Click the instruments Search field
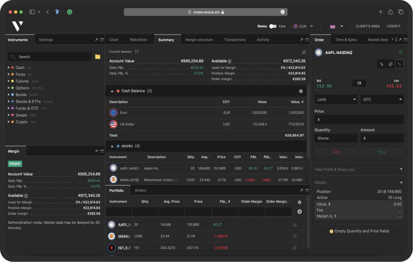Image resolution: width=413 pixels, height=262 pixels. pyautogui.click(x=50, y=57)
